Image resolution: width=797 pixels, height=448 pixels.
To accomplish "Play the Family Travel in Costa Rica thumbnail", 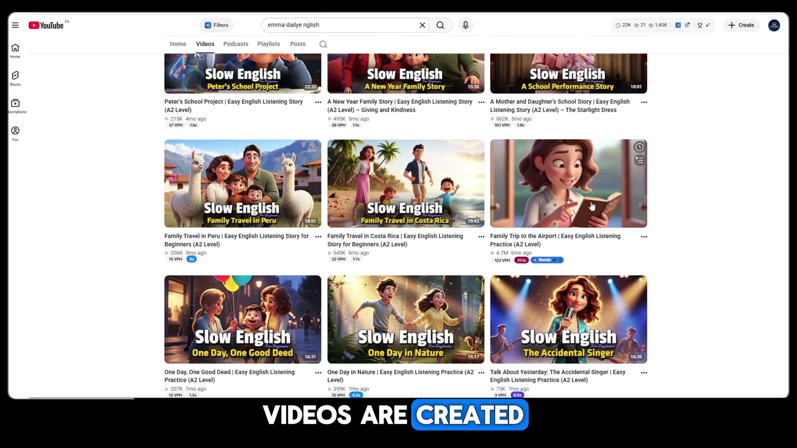I will (x=406, y=183).
